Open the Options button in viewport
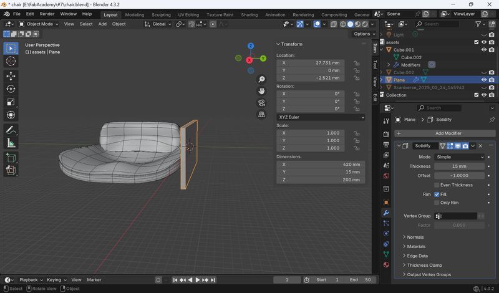This screenshot has height=293, width=499. pyautogui.click(x=364, y=34)
